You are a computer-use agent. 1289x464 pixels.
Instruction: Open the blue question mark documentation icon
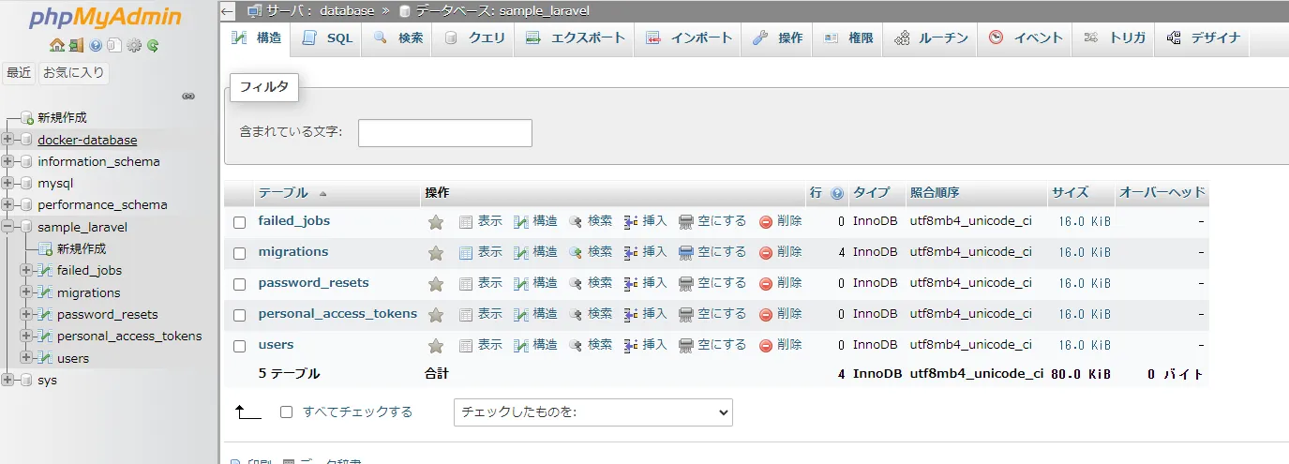[x=96, y=45]
